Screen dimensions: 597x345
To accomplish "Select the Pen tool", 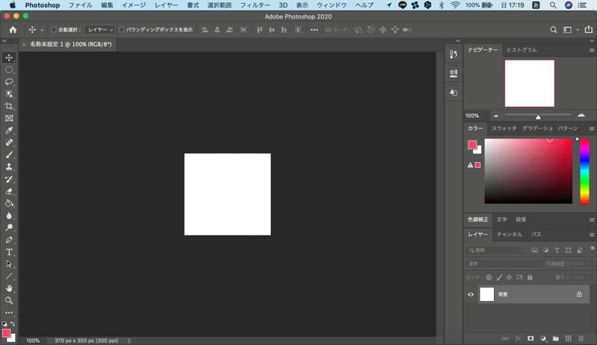I will 9,240.
